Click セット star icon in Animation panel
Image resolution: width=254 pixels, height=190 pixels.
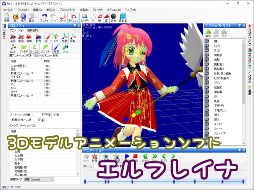tap(86, 158)
